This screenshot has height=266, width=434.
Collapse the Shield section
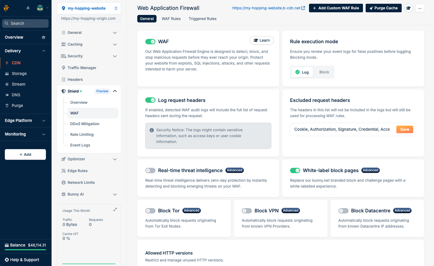115,91
